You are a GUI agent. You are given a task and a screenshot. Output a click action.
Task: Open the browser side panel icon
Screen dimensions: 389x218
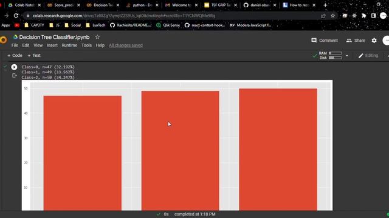pos(373,16)
